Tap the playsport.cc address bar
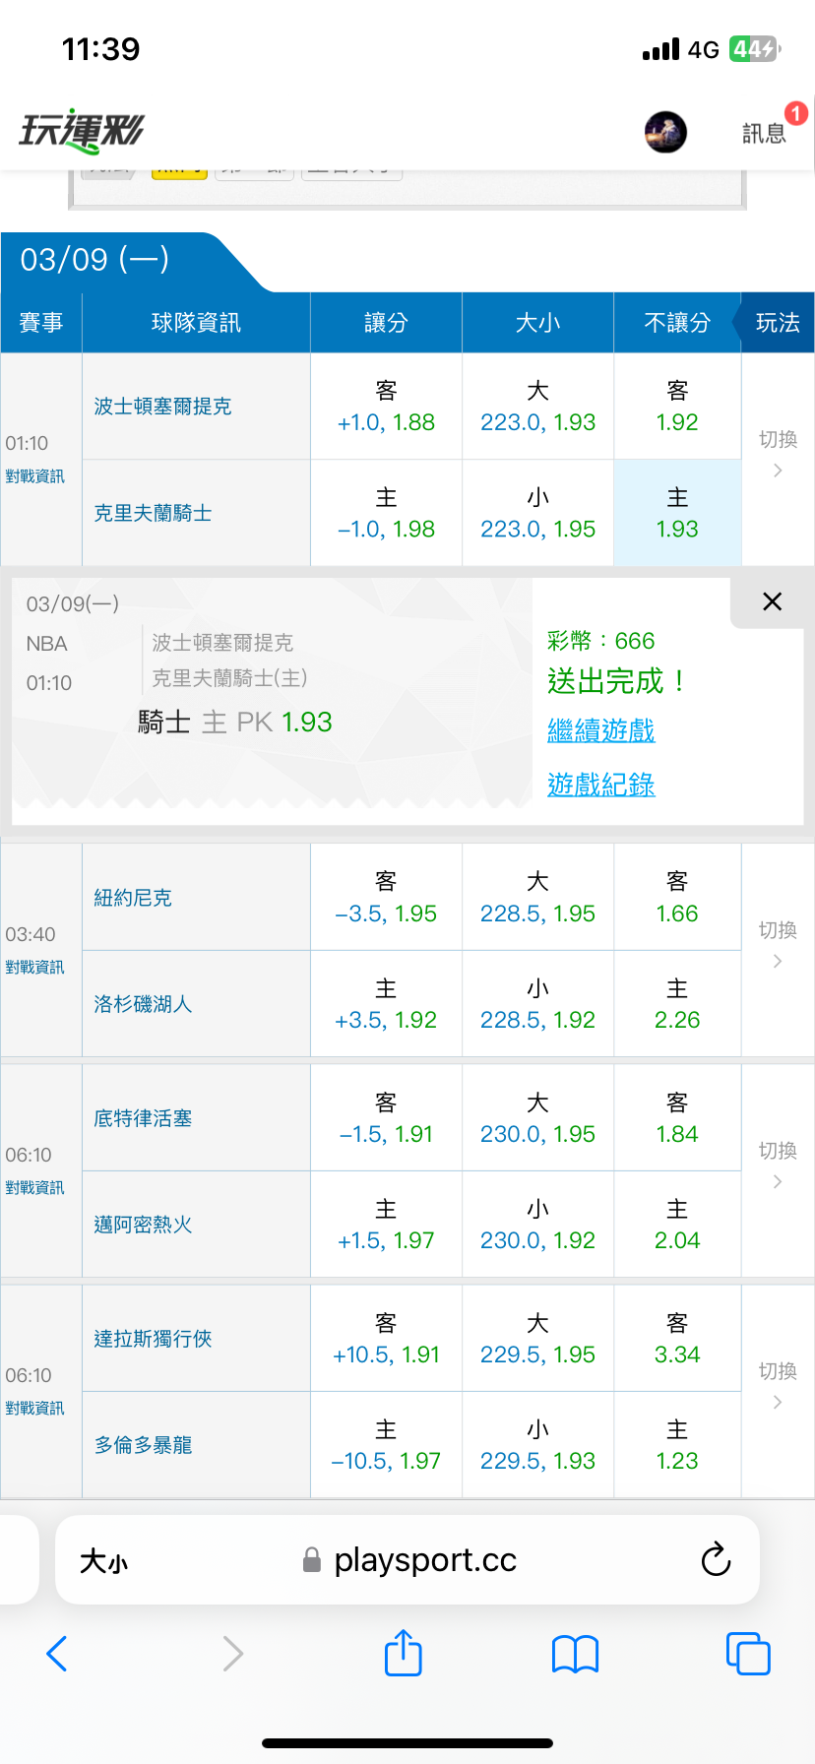The height and width of the screenshot is (1764, 815). point(423,1560)
